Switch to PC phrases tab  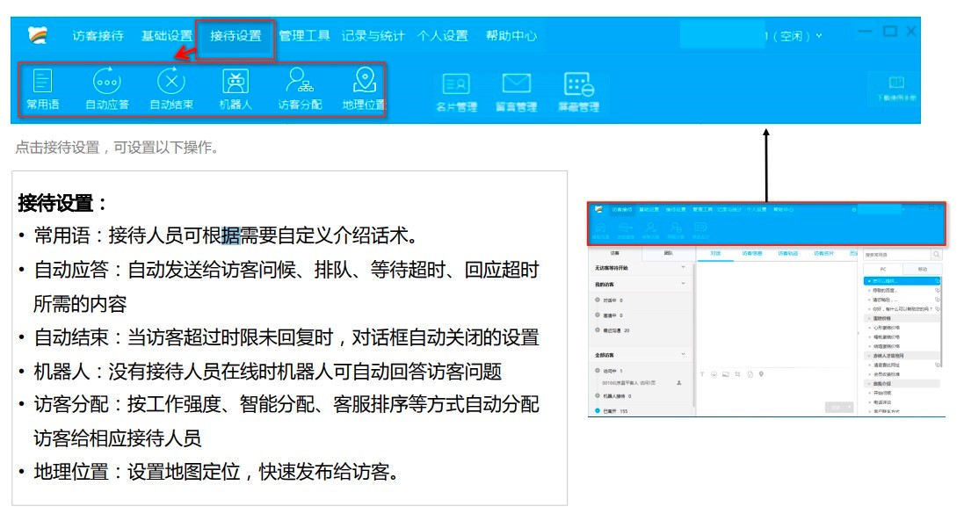[883, 269]
